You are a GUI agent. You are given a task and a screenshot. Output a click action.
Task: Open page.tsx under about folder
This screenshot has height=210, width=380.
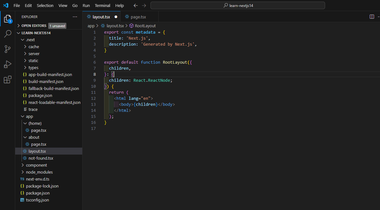pyautogui.click(x=49, y=144)
